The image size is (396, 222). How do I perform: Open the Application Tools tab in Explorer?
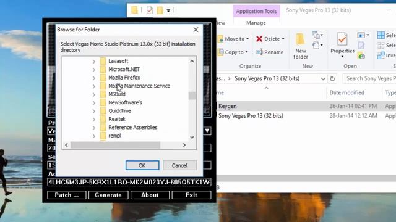256,11
